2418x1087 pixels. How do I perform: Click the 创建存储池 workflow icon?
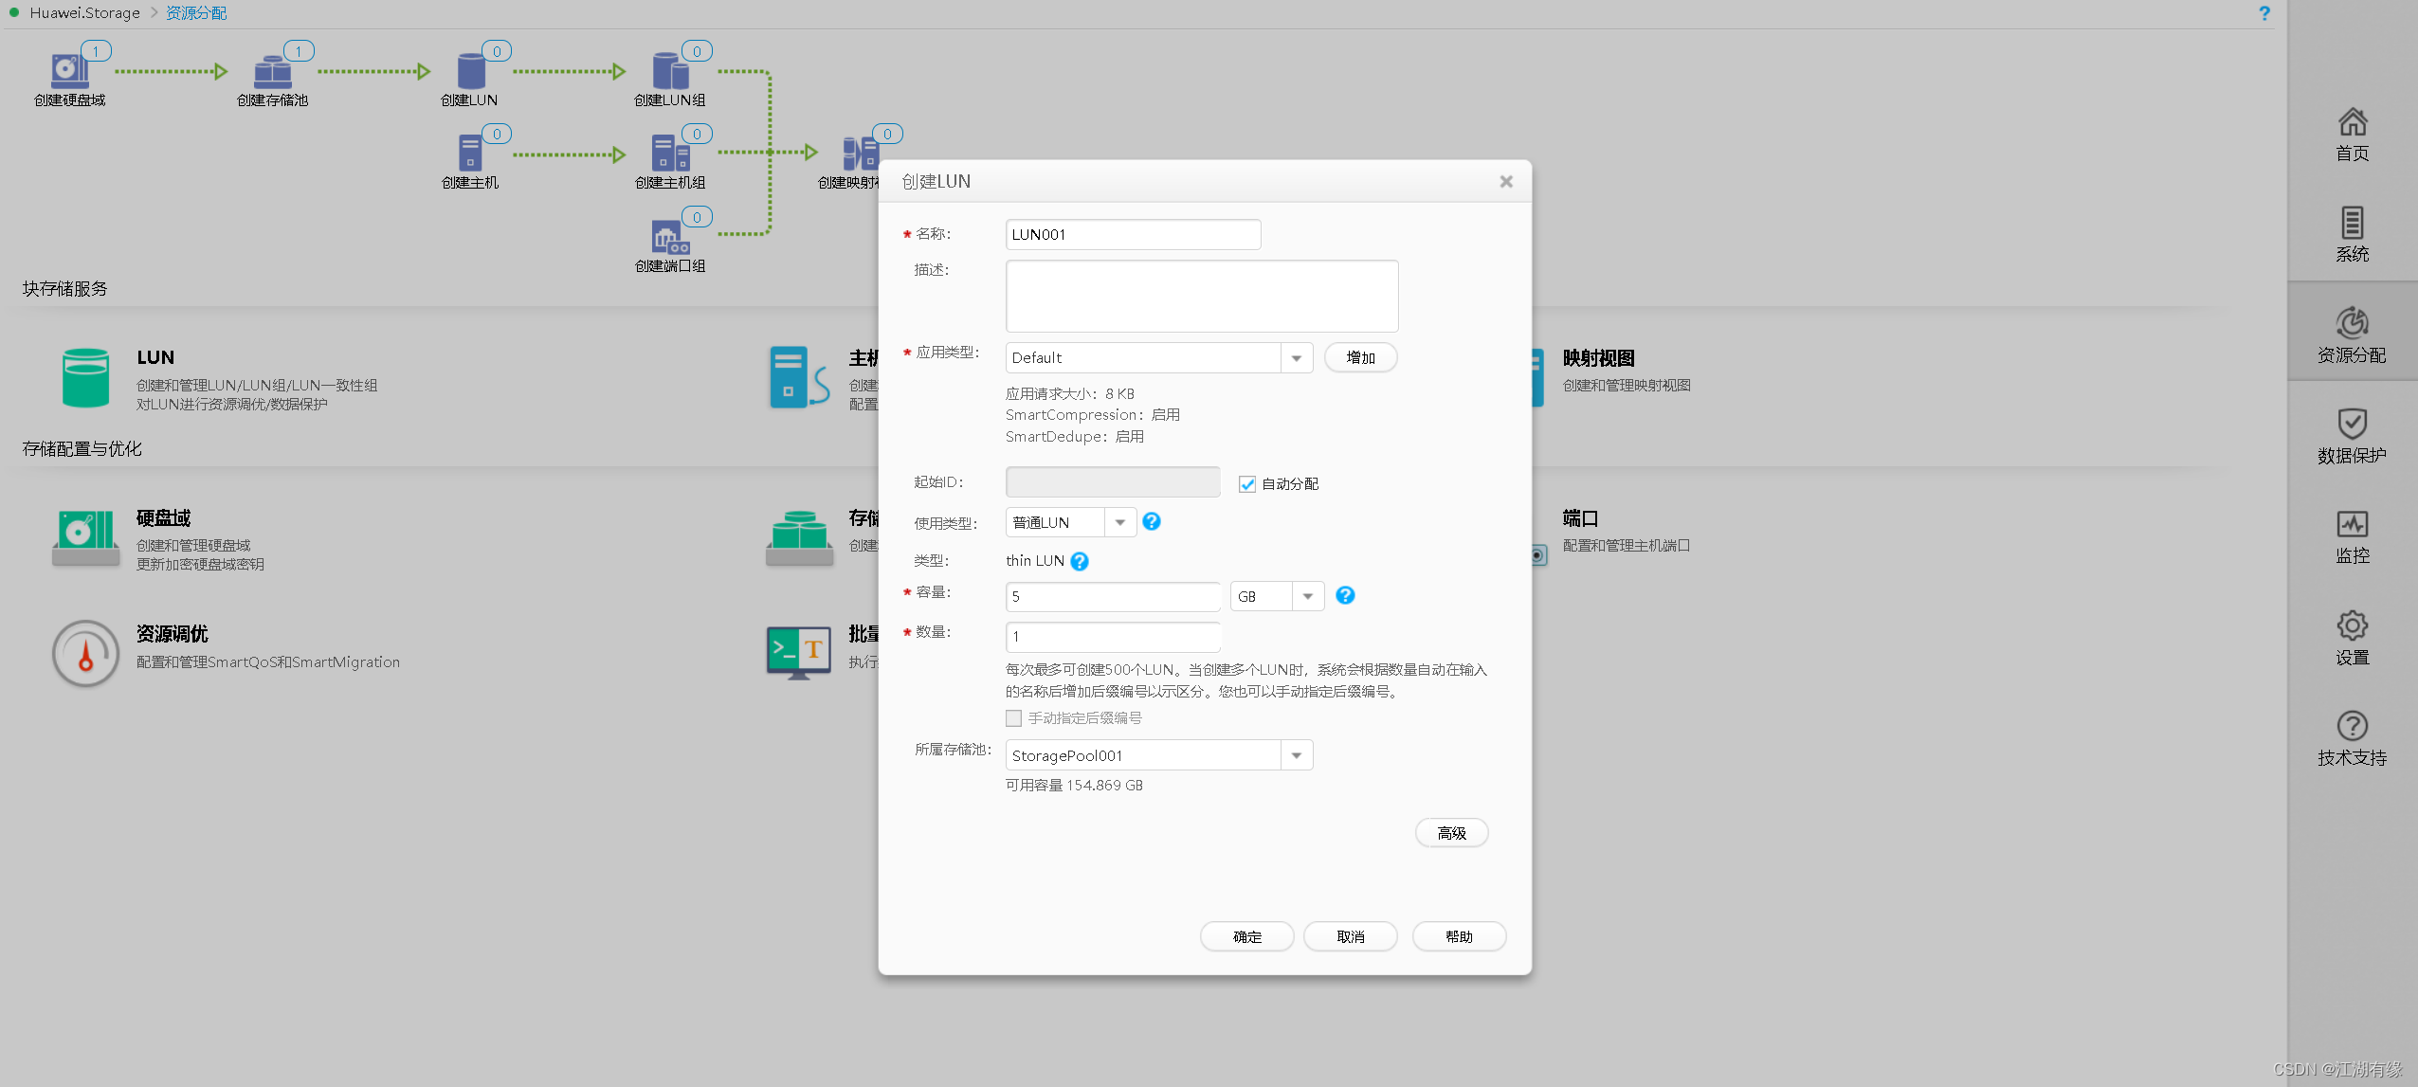[273, 71]
